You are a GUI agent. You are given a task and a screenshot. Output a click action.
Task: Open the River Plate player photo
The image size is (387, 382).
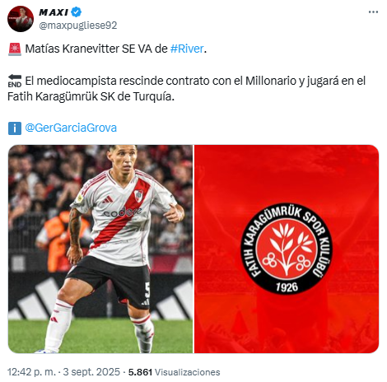[x=100, y=249]
